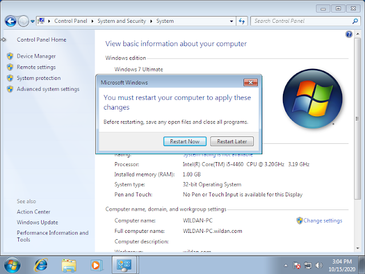The width and height of the screenshot is (365, 274).
Task: Select System in the breadcrumb
Action: coord(165,21)
